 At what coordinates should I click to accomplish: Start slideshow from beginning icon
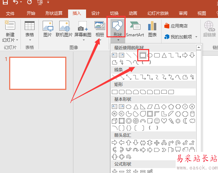pyautogui.click(x=40, y=2)
